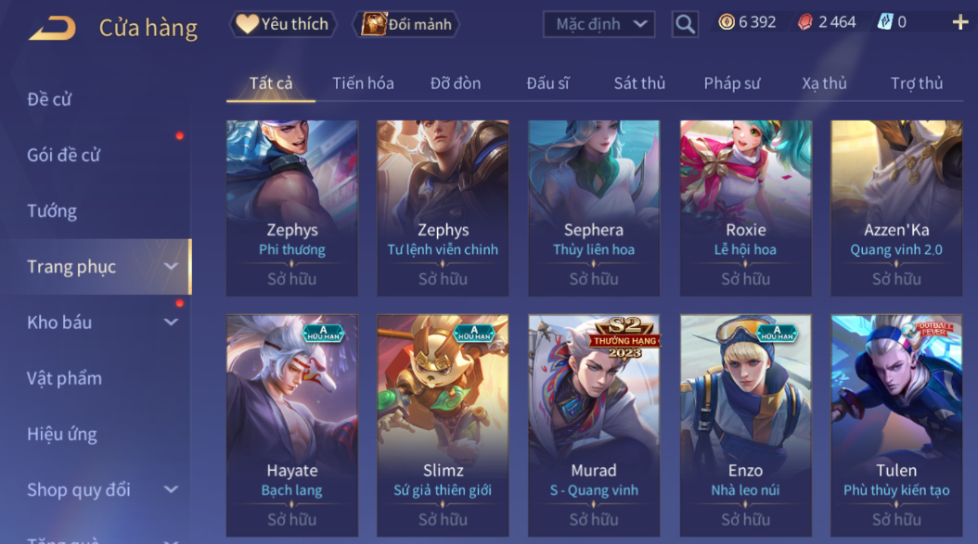The image size is (978, 544).
Task: Switch to the Pháp sư tab
Action: point(731,82)
